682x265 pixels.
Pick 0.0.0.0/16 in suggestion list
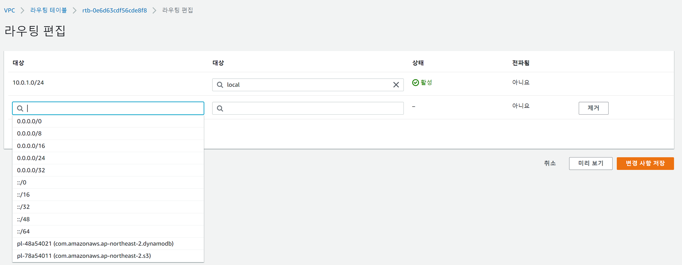click(x=31, y=146)
